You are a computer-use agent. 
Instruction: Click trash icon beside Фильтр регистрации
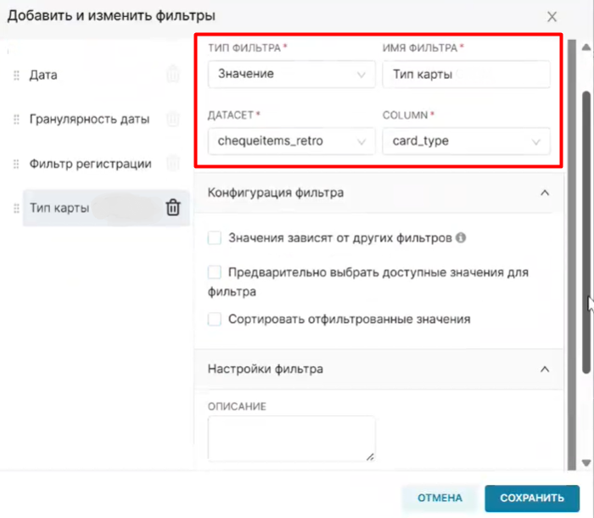pos(172,164)
